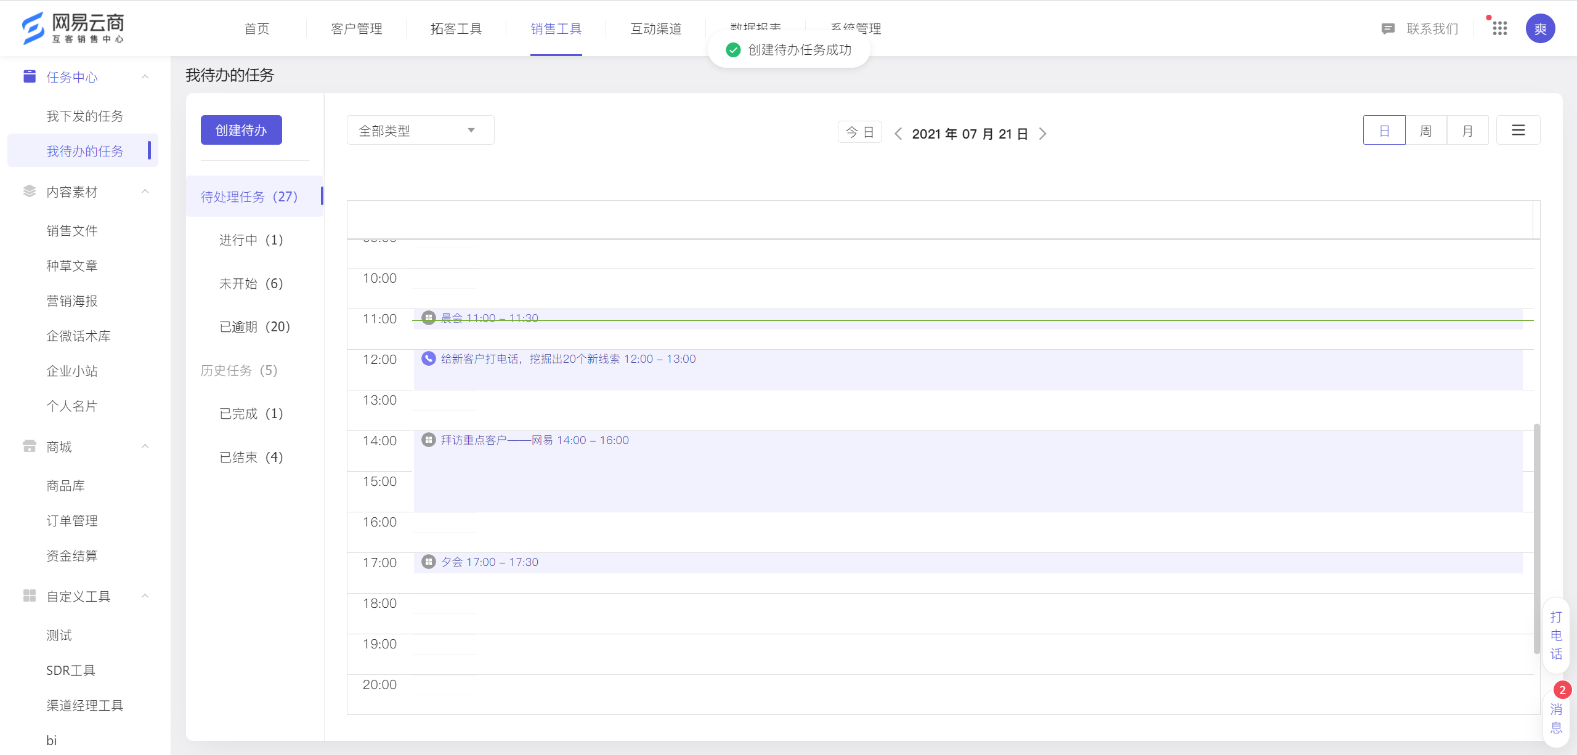Open bi menu item

(52, 740)
